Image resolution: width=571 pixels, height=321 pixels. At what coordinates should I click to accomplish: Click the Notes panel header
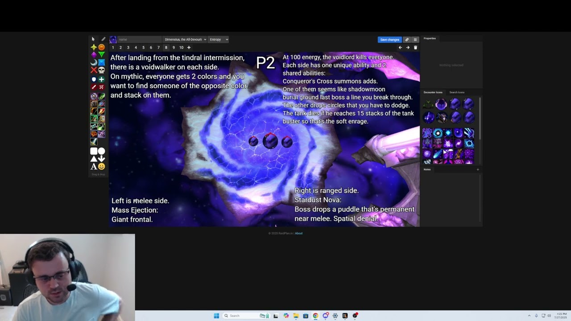[x=427, y=169]
